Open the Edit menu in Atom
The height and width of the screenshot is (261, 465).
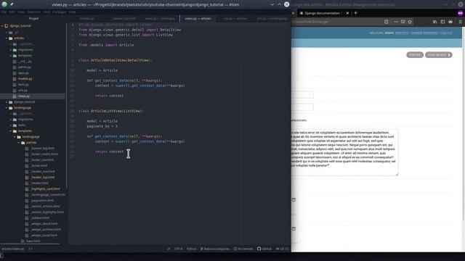(x=12, y=12)
